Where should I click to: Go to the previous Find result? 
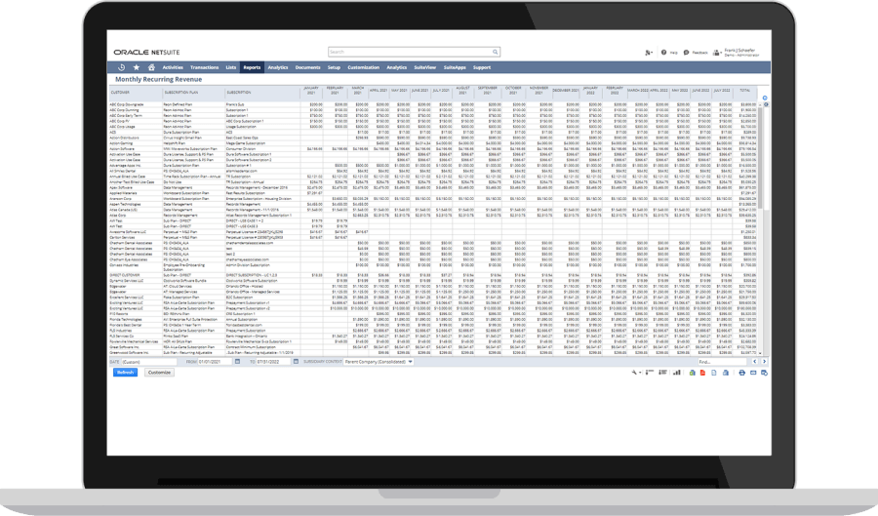pos(754,362)
